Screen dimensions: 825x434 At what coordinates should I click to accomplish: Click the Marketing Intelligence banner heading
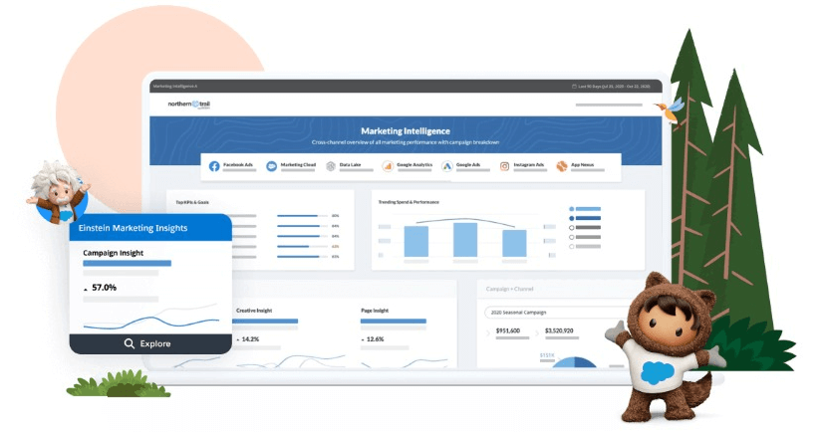click(x=406, y=130)
